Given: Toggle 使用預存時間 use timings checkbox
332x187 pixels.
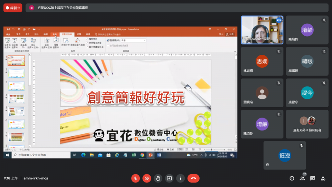Looking at the screenshot, I should point(87,43).
